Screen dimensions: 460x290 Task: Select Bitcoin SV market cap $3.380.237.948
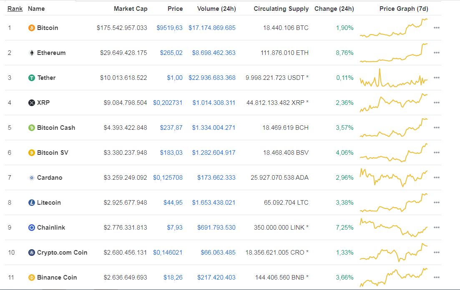[125, 153]
